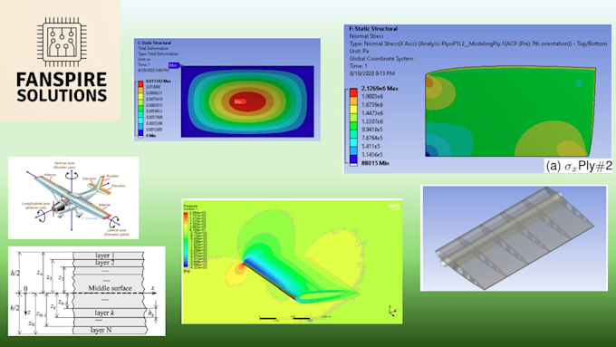
Task: Click the pressure contour color legend bar
Action: pyautogui.click(x=186, y=240)
